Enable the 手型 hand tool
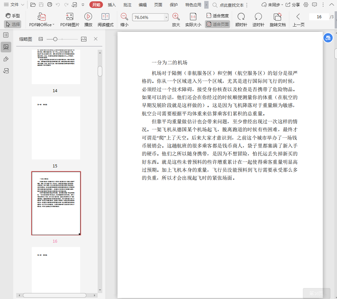Image resolution: width=337 pixels, height=299 pixels. pos(13,16)
